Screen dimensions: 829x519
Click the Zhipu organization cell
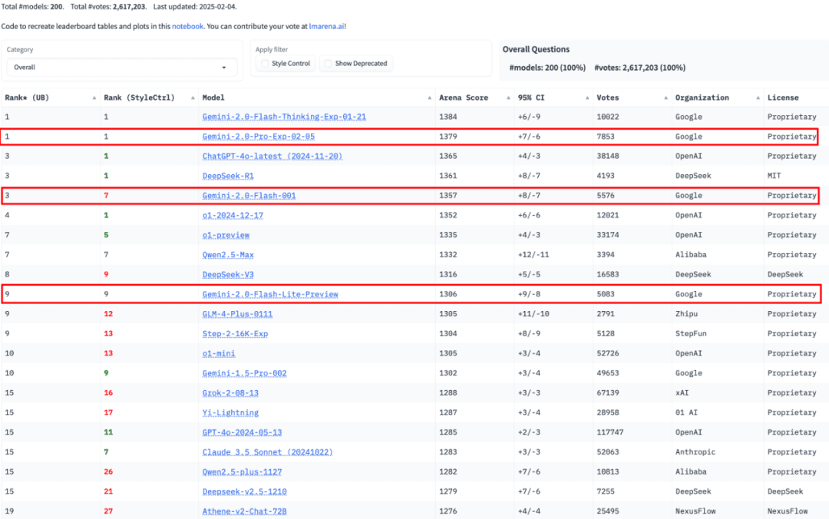click(x=686, y=314)
